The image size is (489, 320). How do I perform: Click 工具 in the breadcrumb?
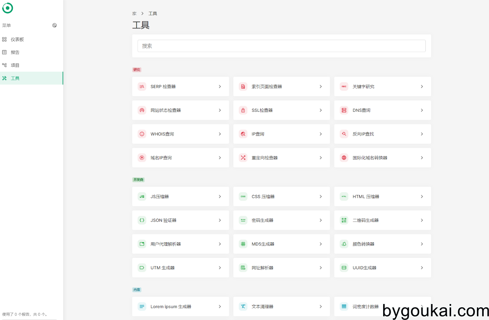coord(153,13)
